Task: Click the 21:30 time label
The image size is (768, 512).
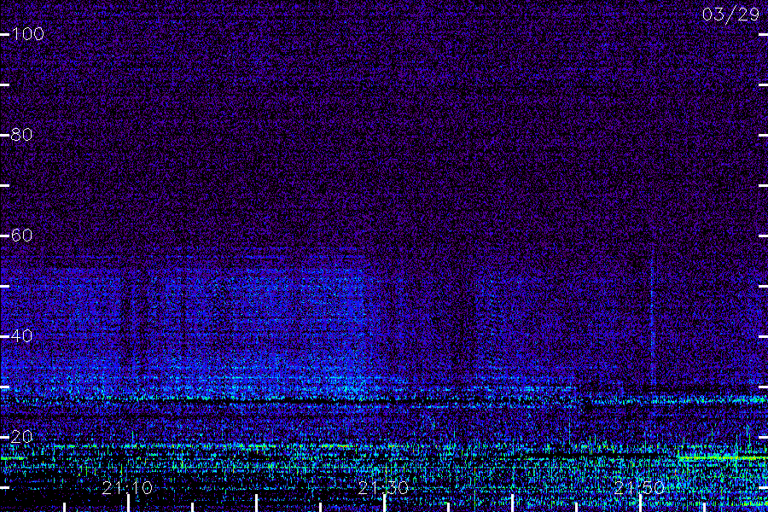Action: [x=383, y=488]
